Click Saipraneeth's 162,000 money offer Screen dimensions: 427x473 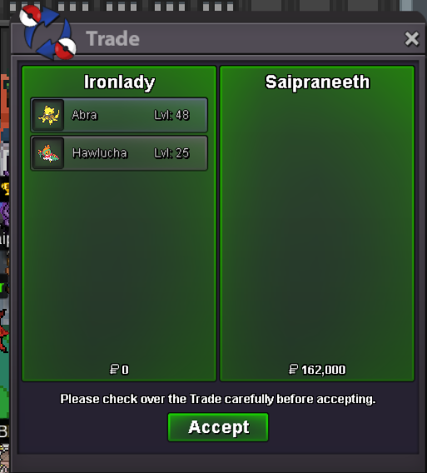(317, 370)
